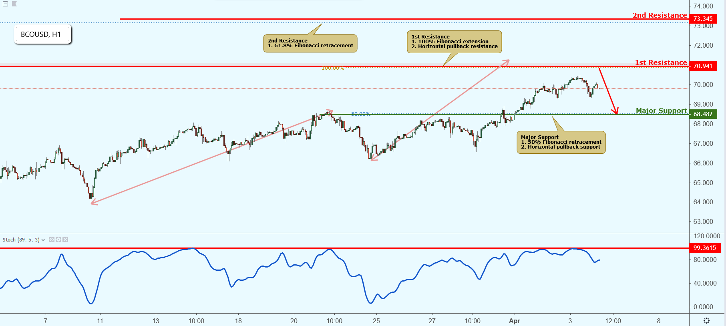Click the '12:00' label on time axis
The width and height of the screenshot is (726, 326).
pyautogui.click(x=613, y=321)
